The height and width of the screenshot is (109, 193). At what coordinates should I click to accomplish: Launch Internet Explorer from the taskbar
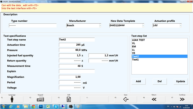pos(11,107)
